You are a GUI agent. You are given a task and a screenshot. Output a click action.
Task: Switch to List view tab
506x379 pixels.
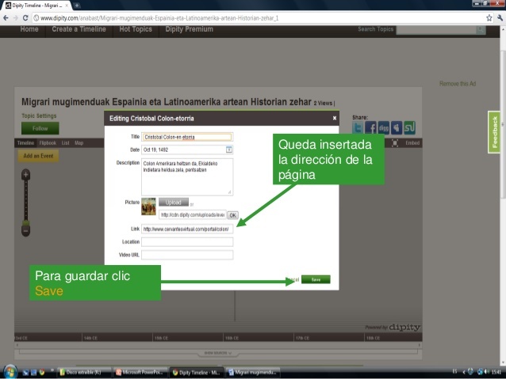pos(66,143)
